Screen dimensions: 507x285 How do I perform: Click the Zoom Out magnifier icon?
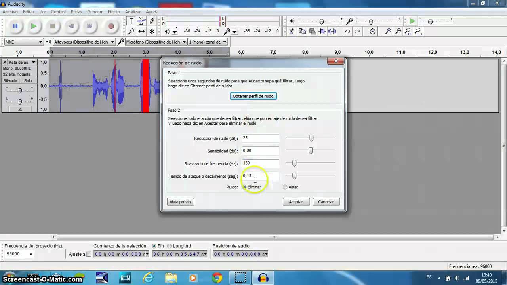pyautogui.click(x=398, y=32)
